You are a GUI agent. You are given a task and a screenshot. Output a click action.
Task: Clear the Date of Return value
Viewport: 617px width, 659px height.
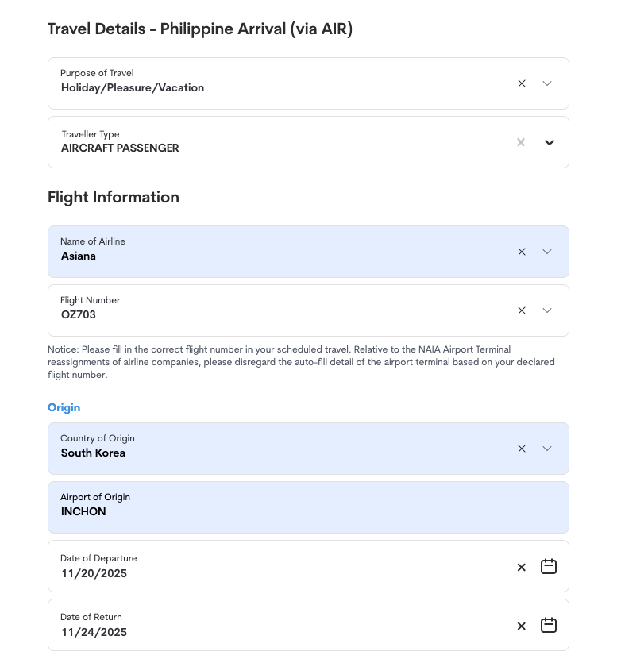pos(522,626)
